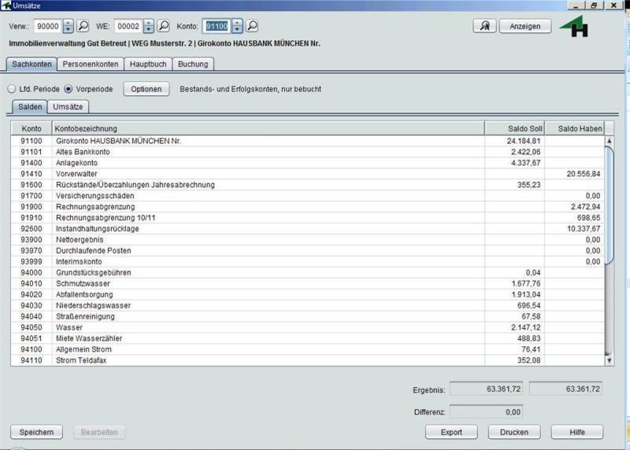
Task: Open the Buchung tab
Action: pyautogui.click(x=193, y=65)
